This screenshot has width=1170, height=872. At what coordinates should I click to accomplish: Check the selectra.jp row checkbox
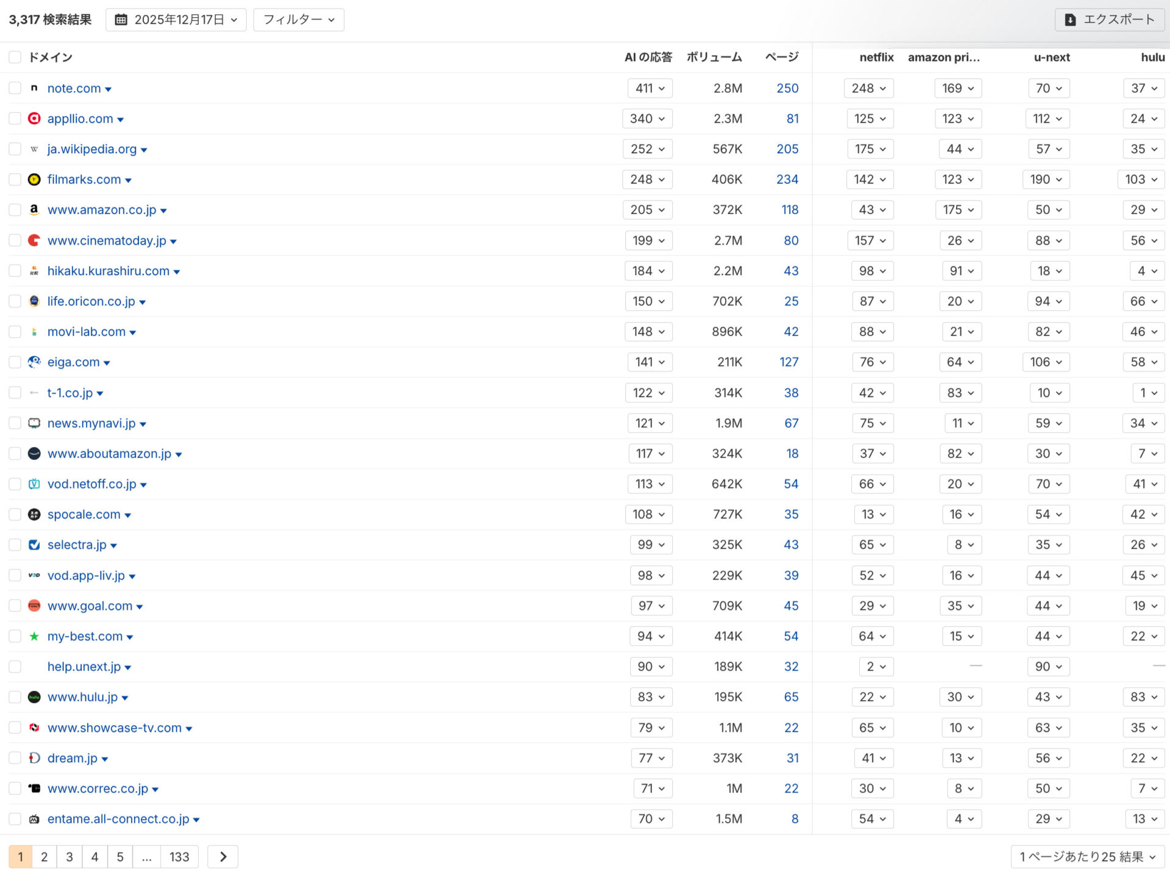(15, 545)
